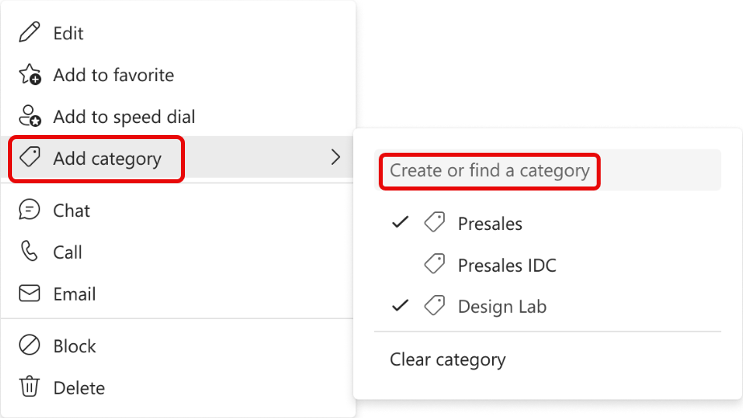Click the Email envelope icon
743x418 pixels.
[x=30, y=293]
